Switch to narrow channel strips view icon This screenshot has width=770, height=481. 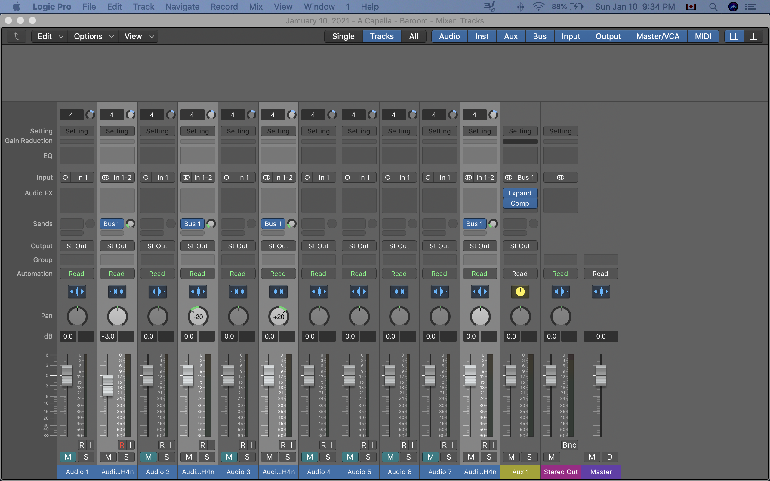click(734, 36)
